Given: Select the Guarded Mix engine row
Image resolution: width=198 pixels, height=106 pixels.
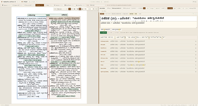Looking at the screenshot, I should (149, 51).
